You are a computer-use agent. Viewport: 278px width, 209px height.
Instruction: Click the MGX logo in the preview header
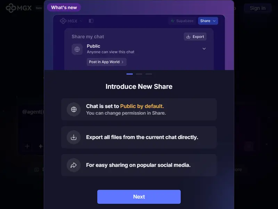click(x=68, y=21)
